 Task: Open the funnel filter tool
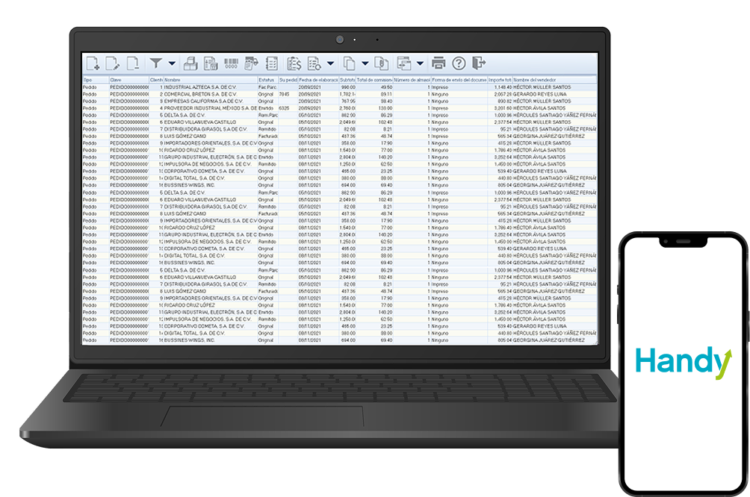(x=156, y=63)
